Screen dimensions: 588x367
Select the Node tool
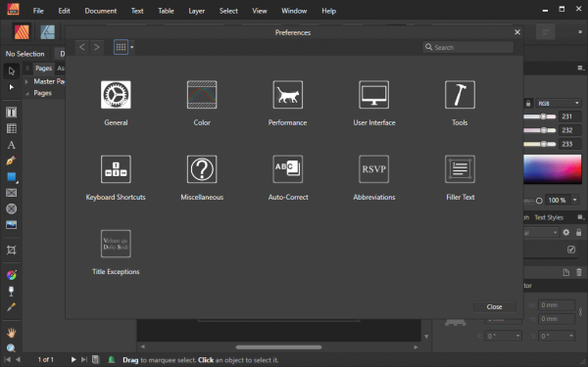click(11, 87)
